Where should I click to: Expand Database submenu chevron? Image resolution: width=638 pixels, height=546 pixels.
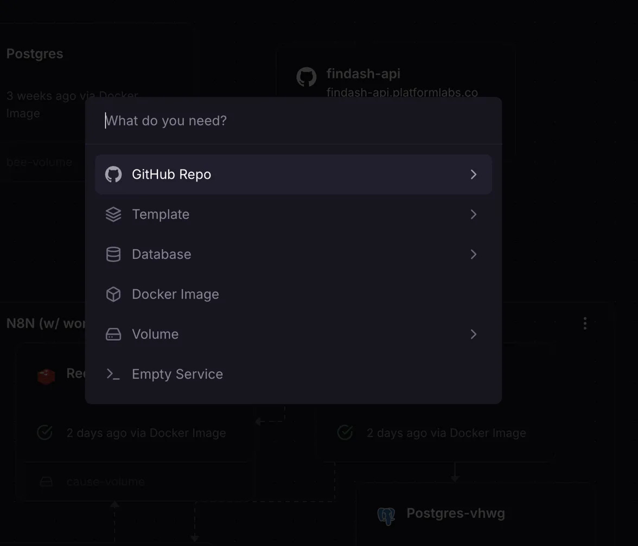tap(473, 255)
